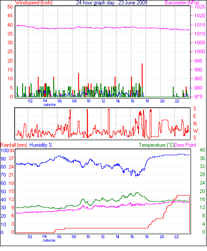
Task: Click hour 12 on top graph axis
Action: pyautogui.click(x=103, y=101)
